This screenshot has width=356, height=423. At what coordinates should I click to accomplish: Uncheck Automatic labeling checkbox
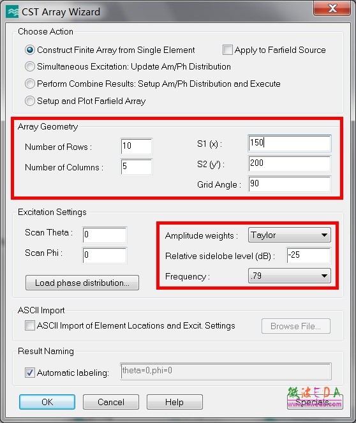[29, 373]
